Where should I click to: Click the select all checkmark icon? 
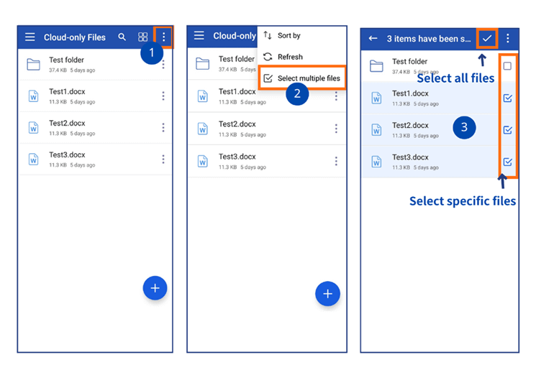[487, 38]
